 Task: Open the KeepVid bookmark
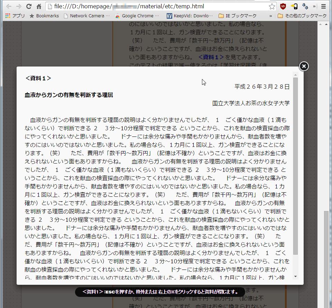coord(190,16)
